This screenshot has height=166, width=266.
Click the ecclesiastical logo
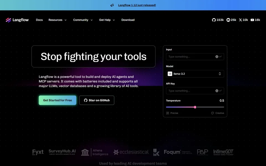pos(131,152)
